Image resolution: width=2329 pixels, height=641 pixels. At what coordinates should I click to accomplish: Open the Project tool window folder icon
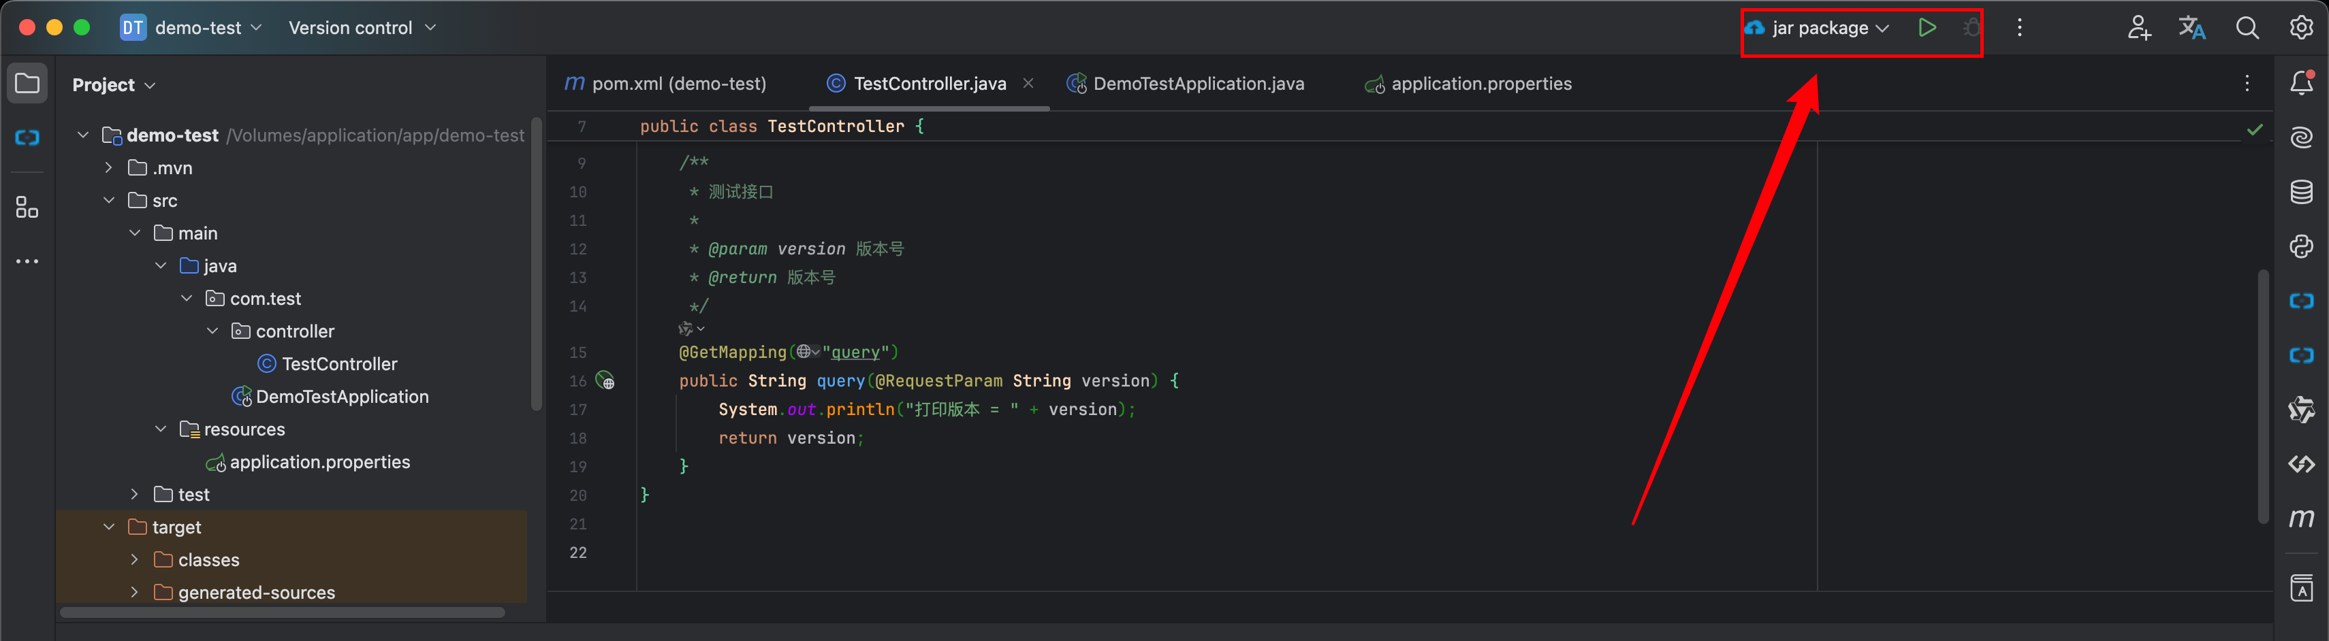tap(27, 84)
